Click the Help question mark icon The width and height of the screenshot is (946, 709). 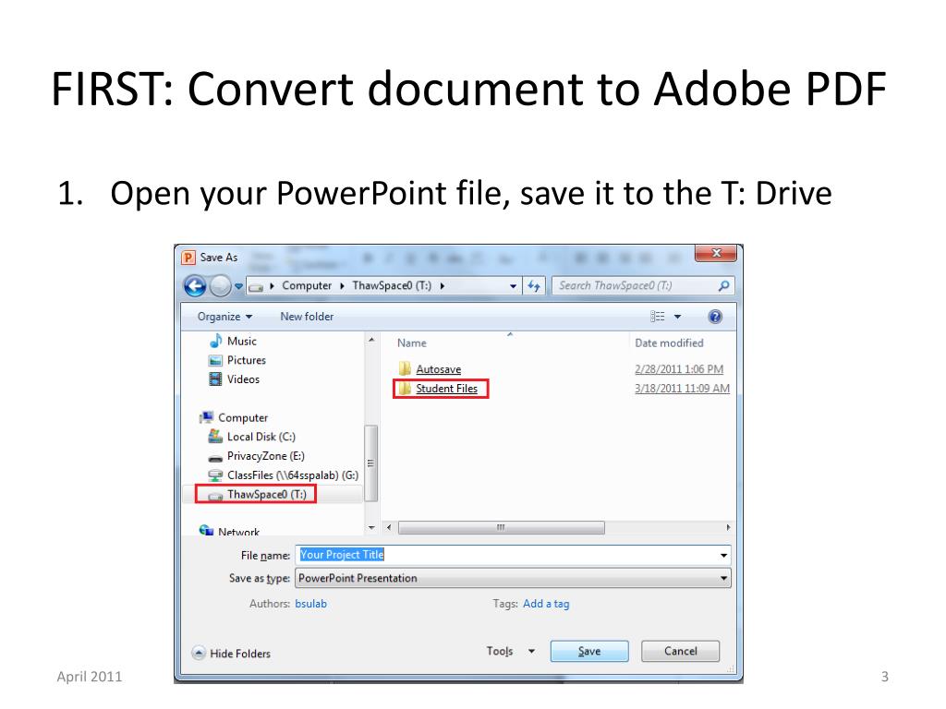pos(715,317)
